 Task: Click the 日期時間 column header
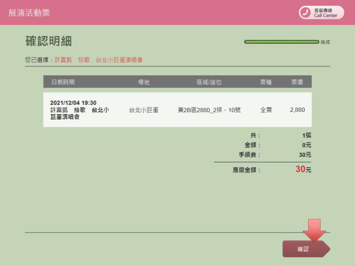(x=63, y=82)
